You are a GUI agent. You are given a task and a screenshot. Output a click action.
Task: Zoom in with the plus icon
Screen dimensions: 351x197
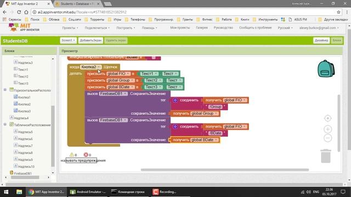tap(328, 129)
